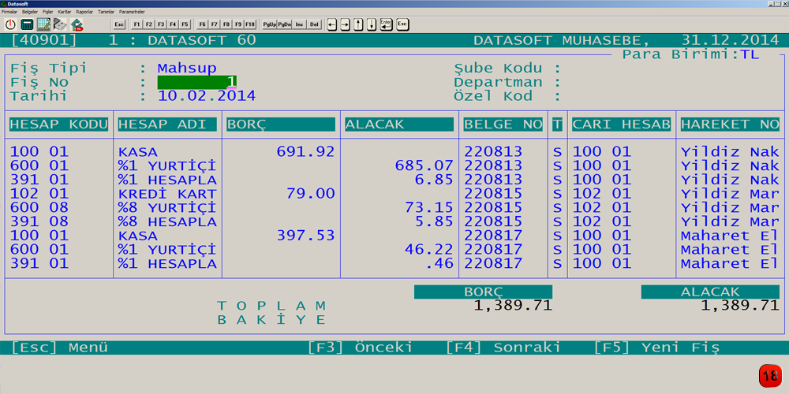Click the %8 YURTİÇİ account name
This screenshot has width=789, height=394.
coord(167,207)
